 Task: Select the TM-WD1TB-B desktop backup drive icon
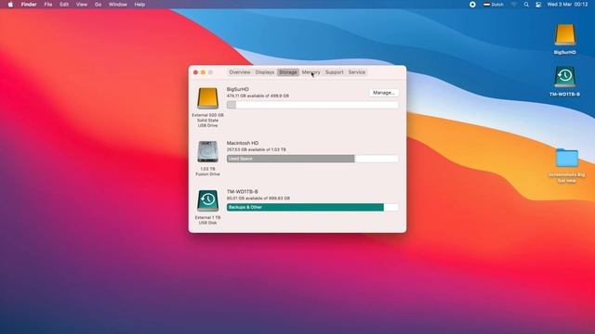click(x=564, y=77)
